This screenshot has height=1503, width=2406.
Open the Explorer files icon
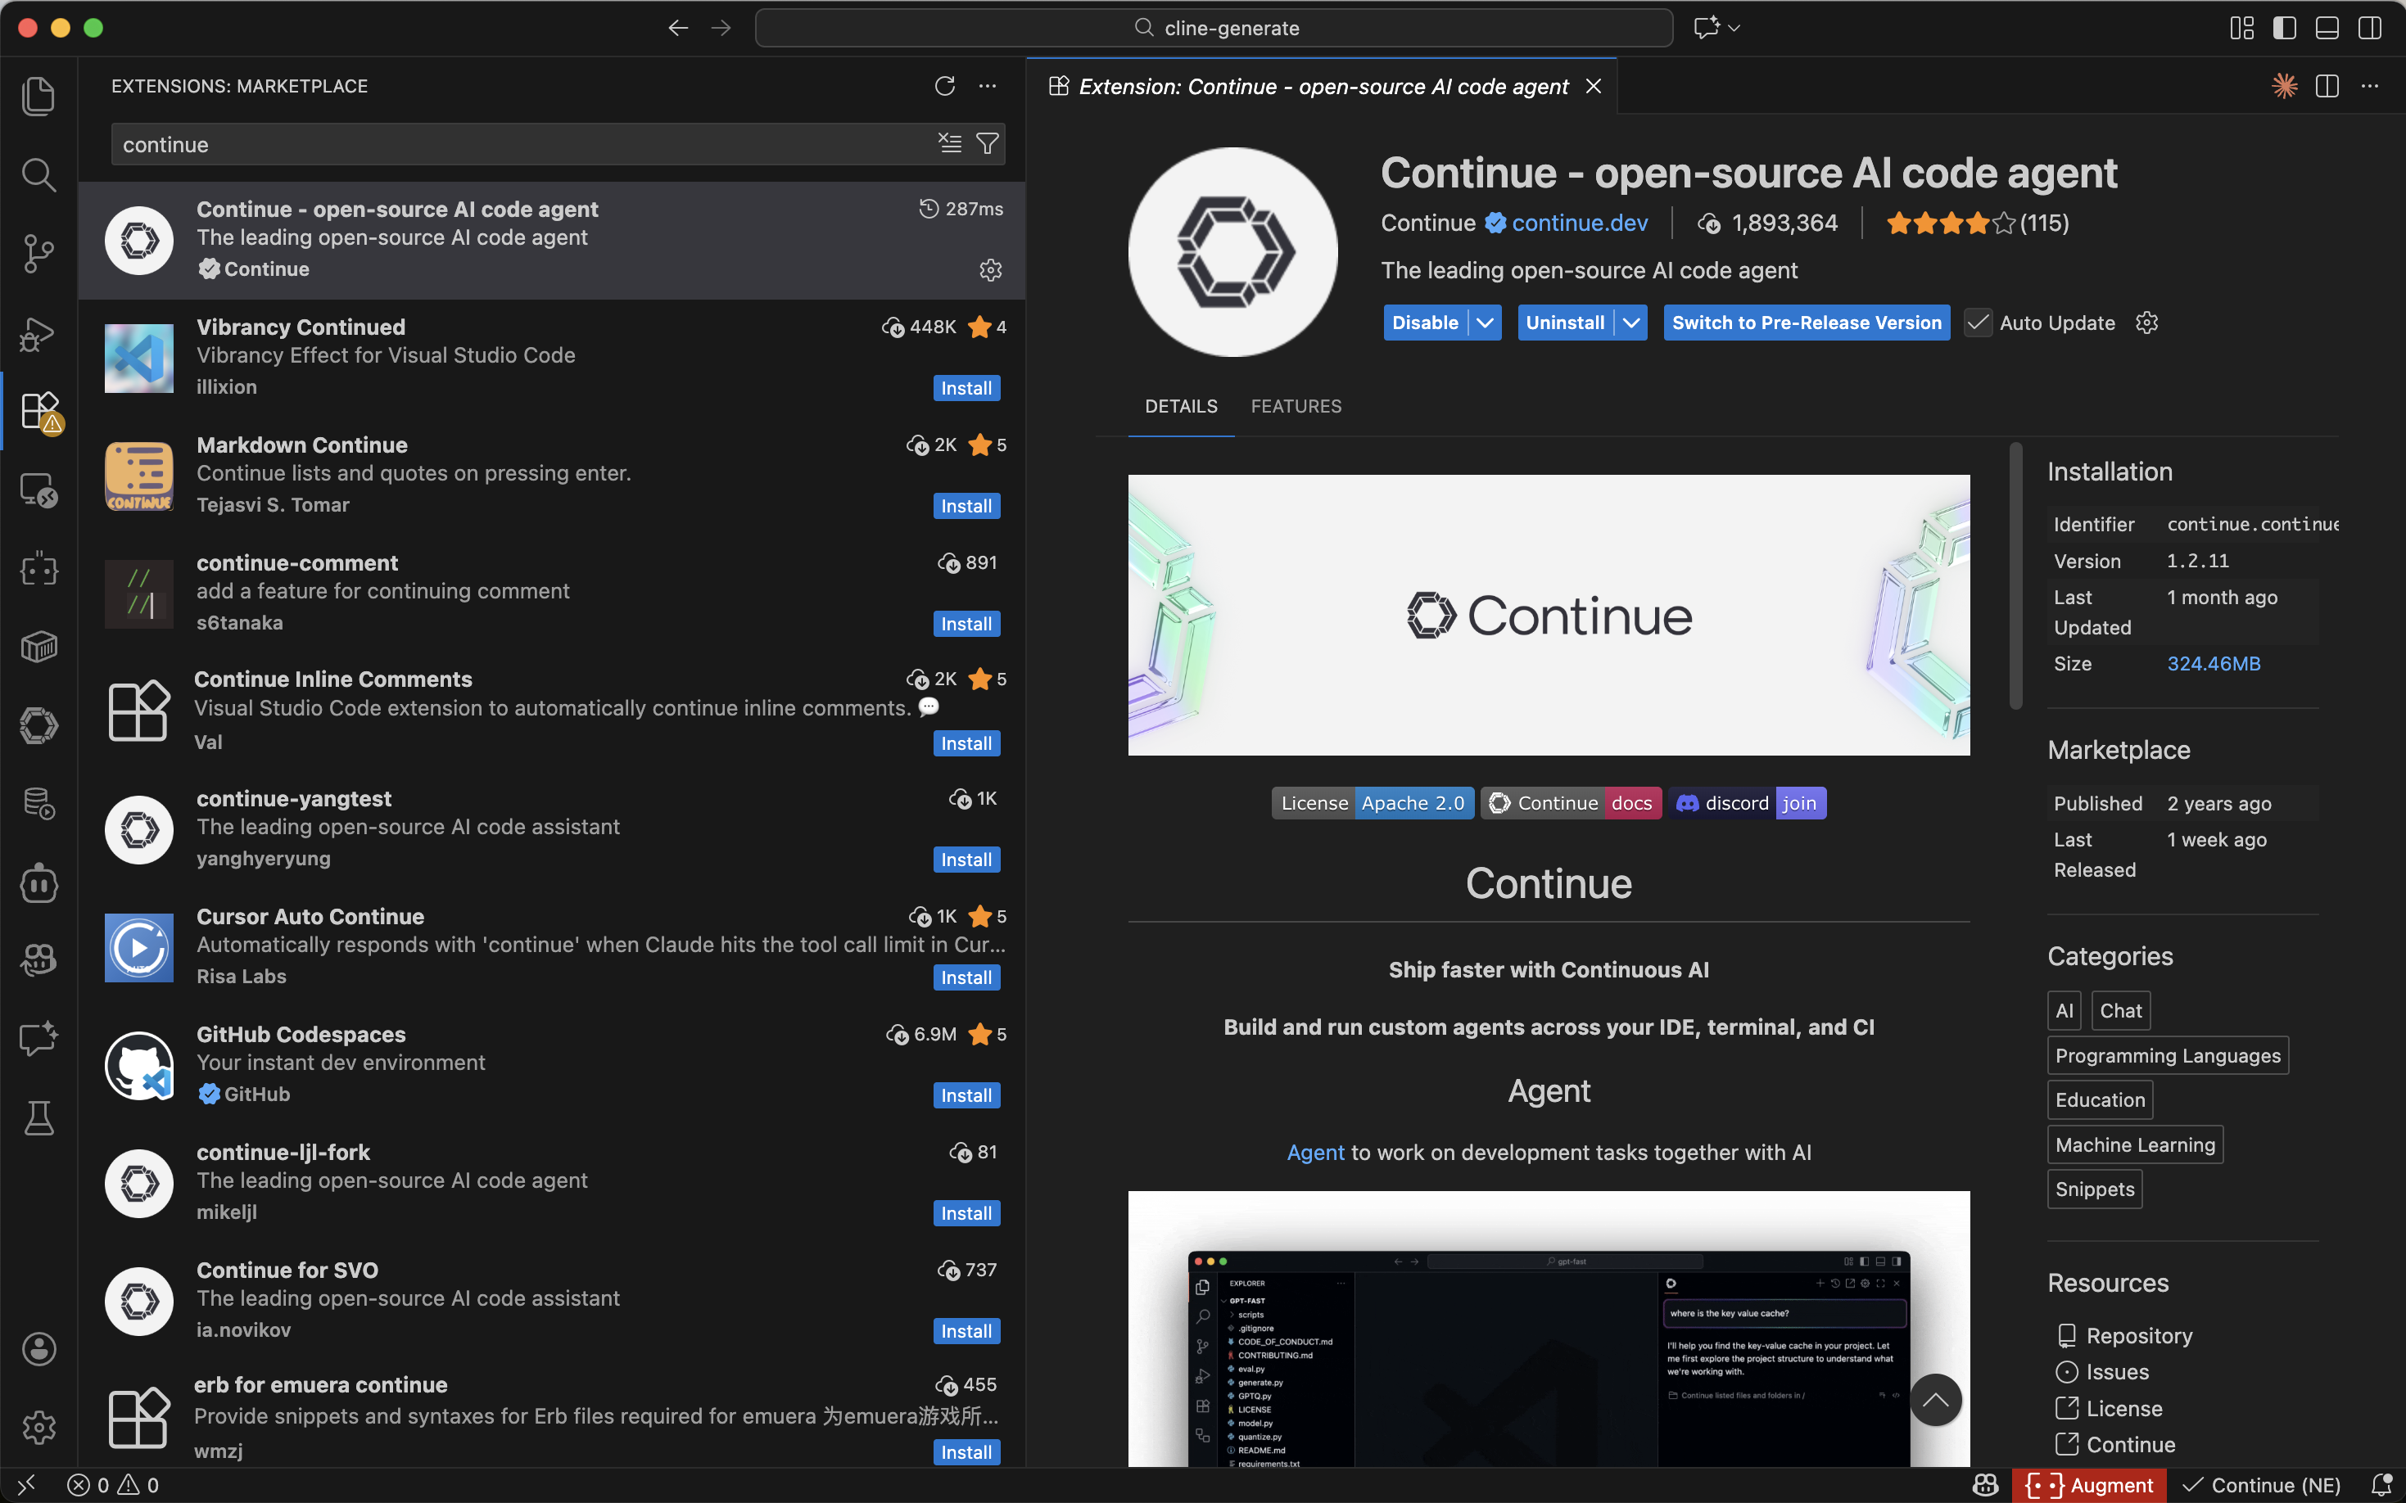(x=38, y=97)
